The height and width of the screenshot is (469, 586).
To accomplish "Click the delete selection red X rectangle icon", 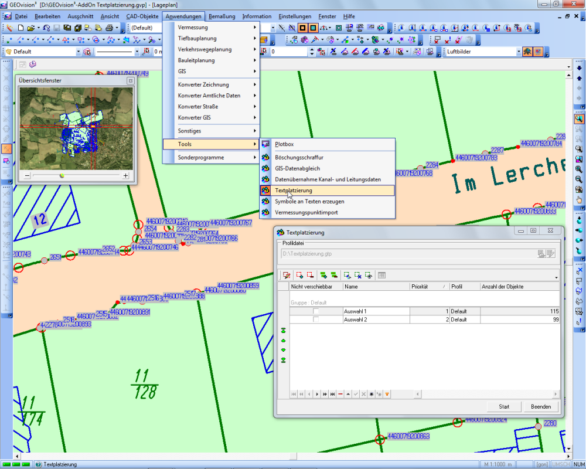I will coord(437,40).
